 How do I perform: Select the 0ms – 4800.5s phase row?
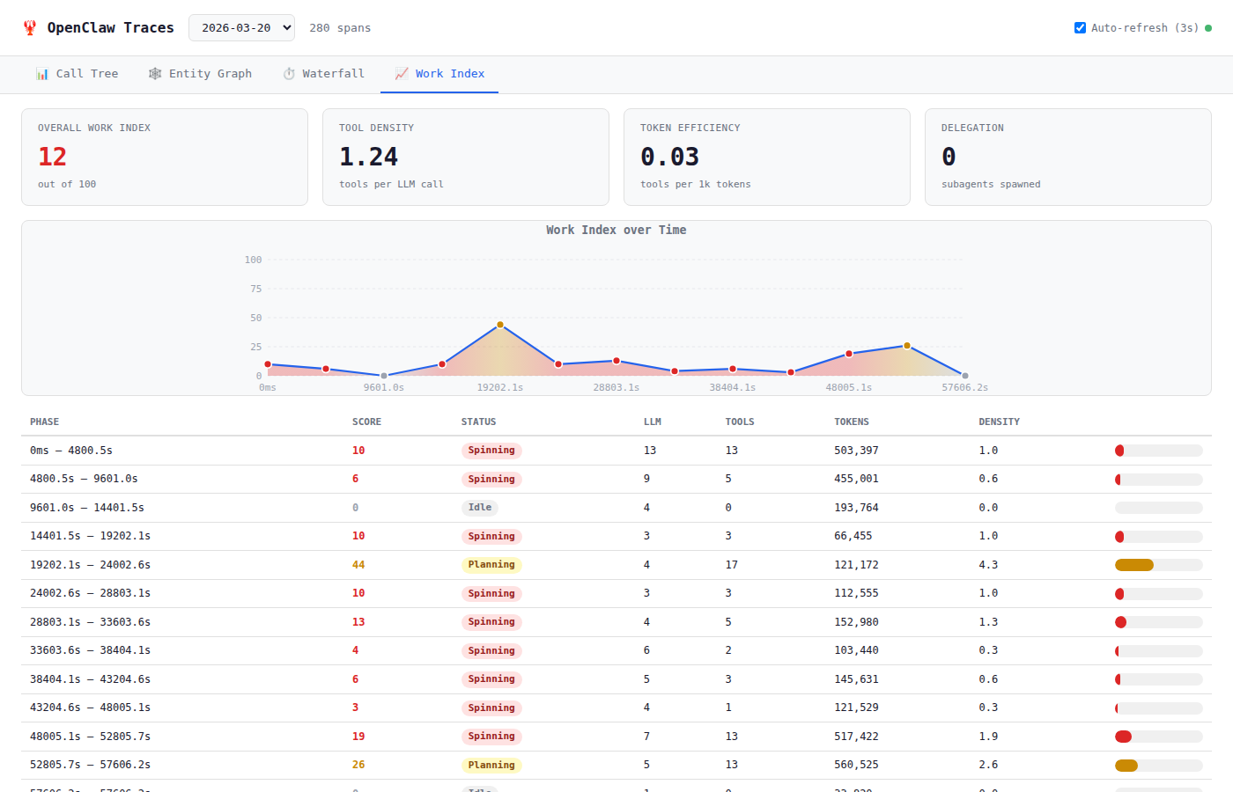pos(71,451)
